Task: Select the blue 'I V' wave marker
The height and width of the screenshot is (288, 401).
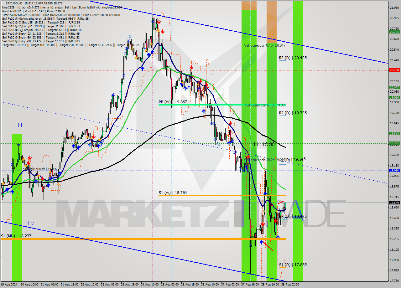Action: tap(31, 223)
